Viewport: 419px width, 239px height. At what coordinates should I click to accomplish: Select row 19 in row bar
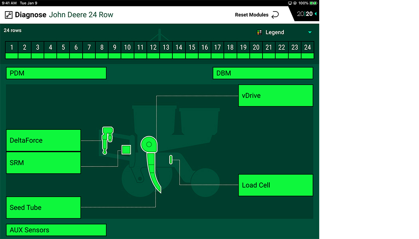pos(243,50)
